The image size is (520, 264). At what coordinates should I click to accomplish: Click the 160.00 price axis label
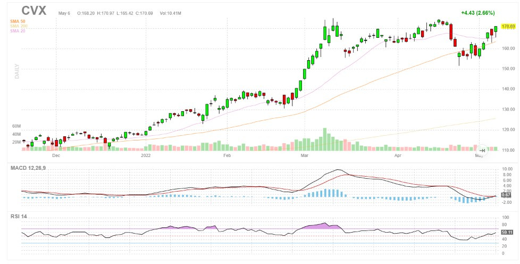coord(508,48)
